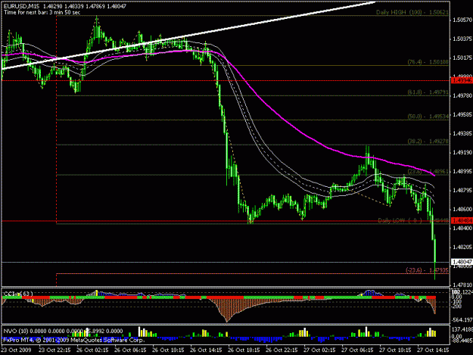The height and width of the screenshot is (355, 473).
Task: Click price 1.48205 on the price scale
Action: point(462,247)
